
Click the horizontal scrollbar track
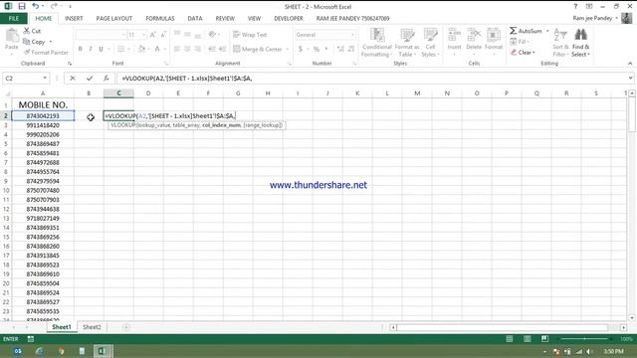(x=503, y=327)
